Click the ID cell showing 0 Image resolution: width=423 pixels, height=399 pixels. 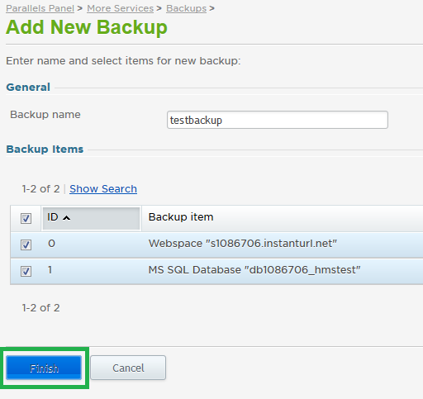[51, 244]
